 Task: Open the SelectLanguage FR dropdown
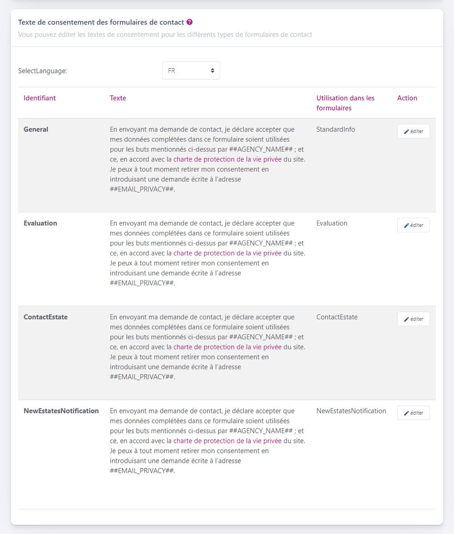[x=191, y=71]
